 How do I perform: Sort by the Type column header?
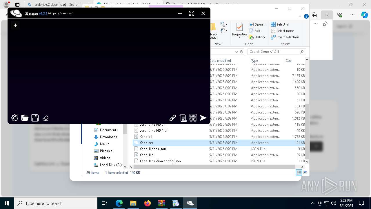tap(266, 61)
